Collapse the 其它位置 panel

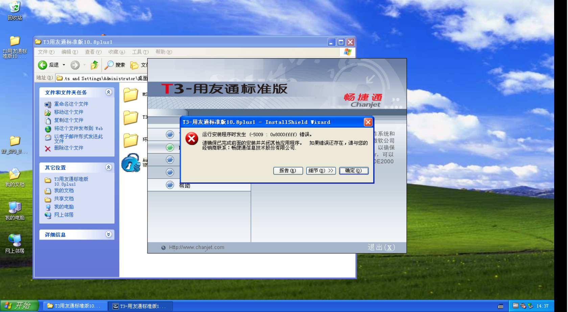click(109, 167)
